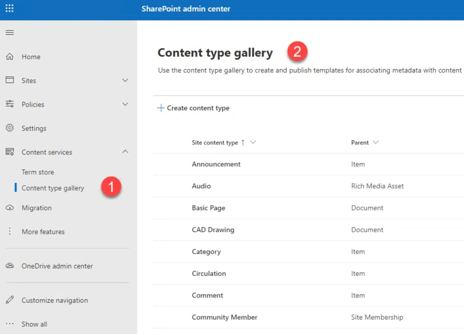The width and height of the screenshot is (464, 335).
Task: Go to Home in navigation
Action: pos(31,57)
